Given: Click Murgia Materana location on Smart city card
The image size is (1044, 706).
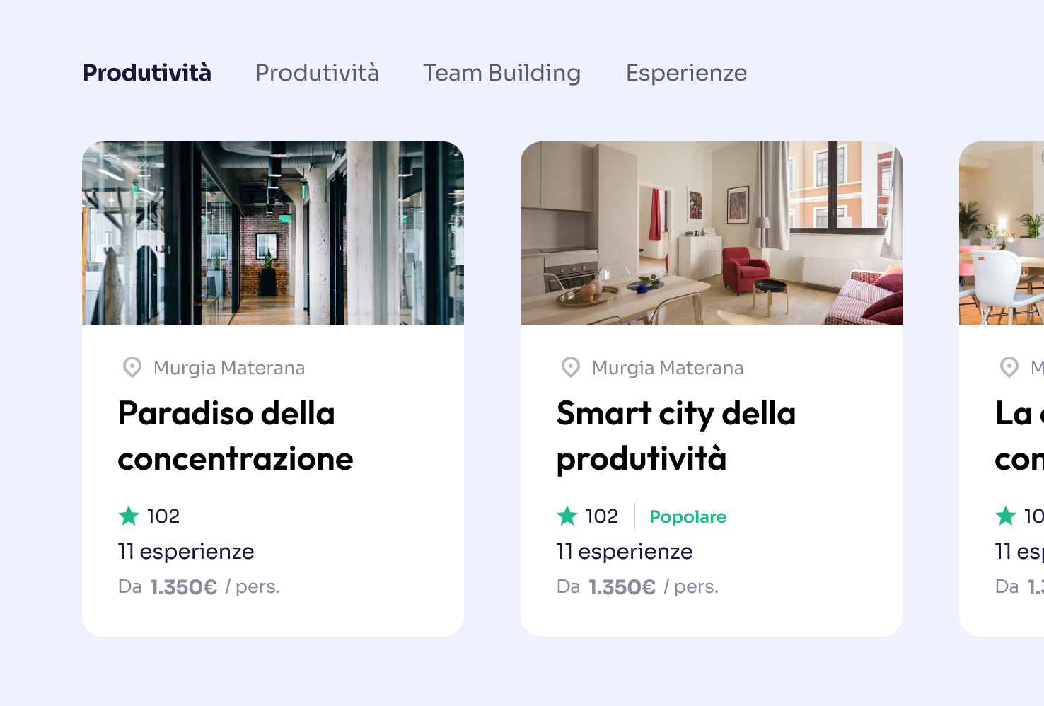Looking at the screenshot, I should click(x=668, y=368).
